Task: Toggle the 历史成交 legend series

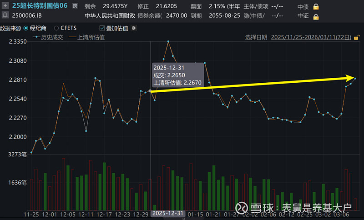Action: coord(48,37)
